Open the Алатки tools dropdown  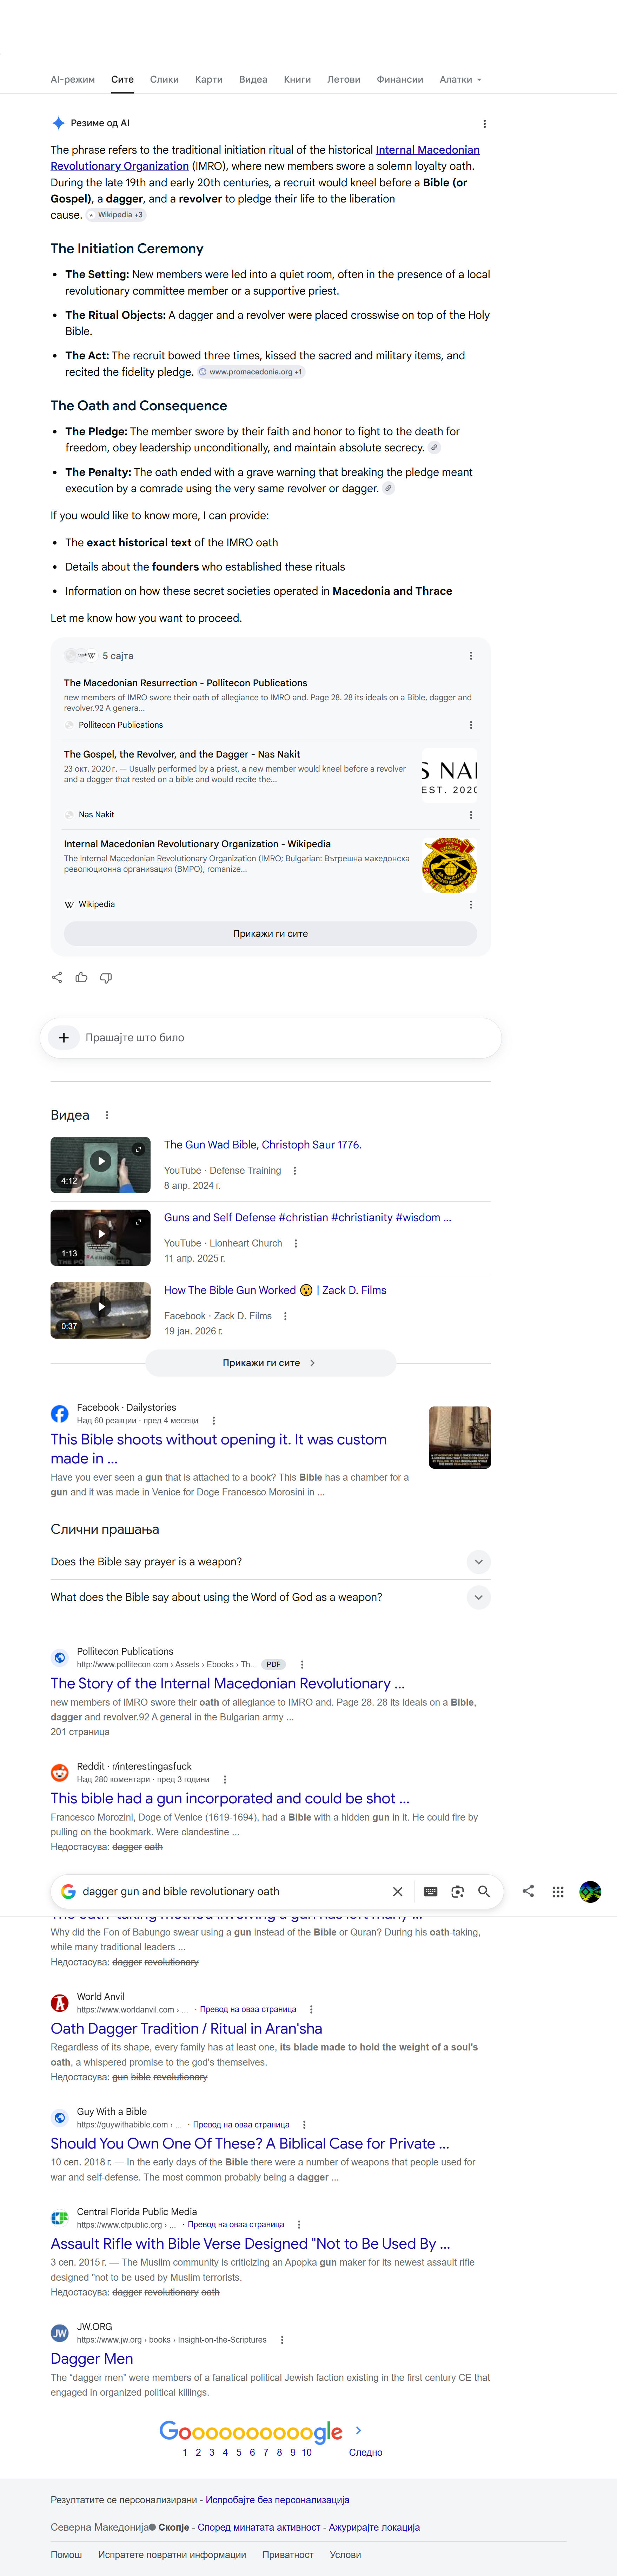coord(460,80)
